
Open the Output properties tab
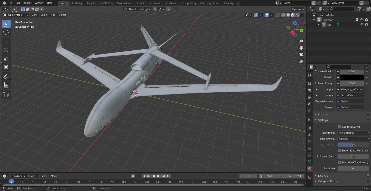pyautogui.click(x=310, y=90)
